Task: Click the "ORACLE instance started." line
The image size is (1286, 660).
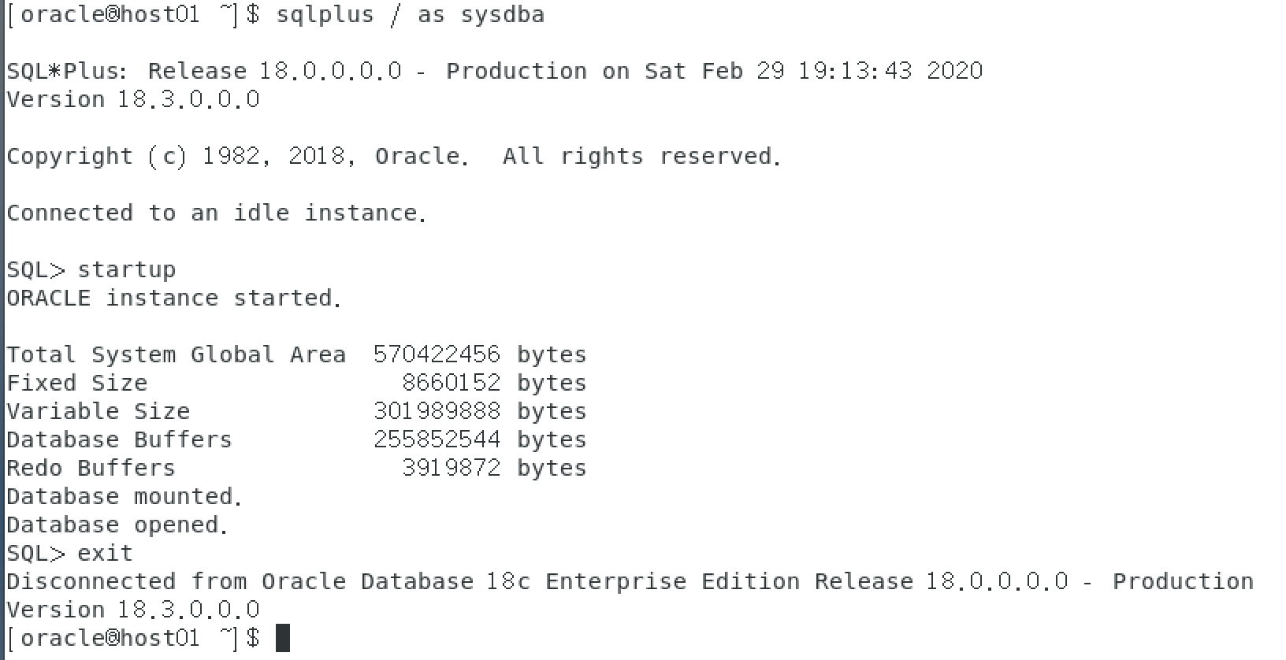Action: 173,298
